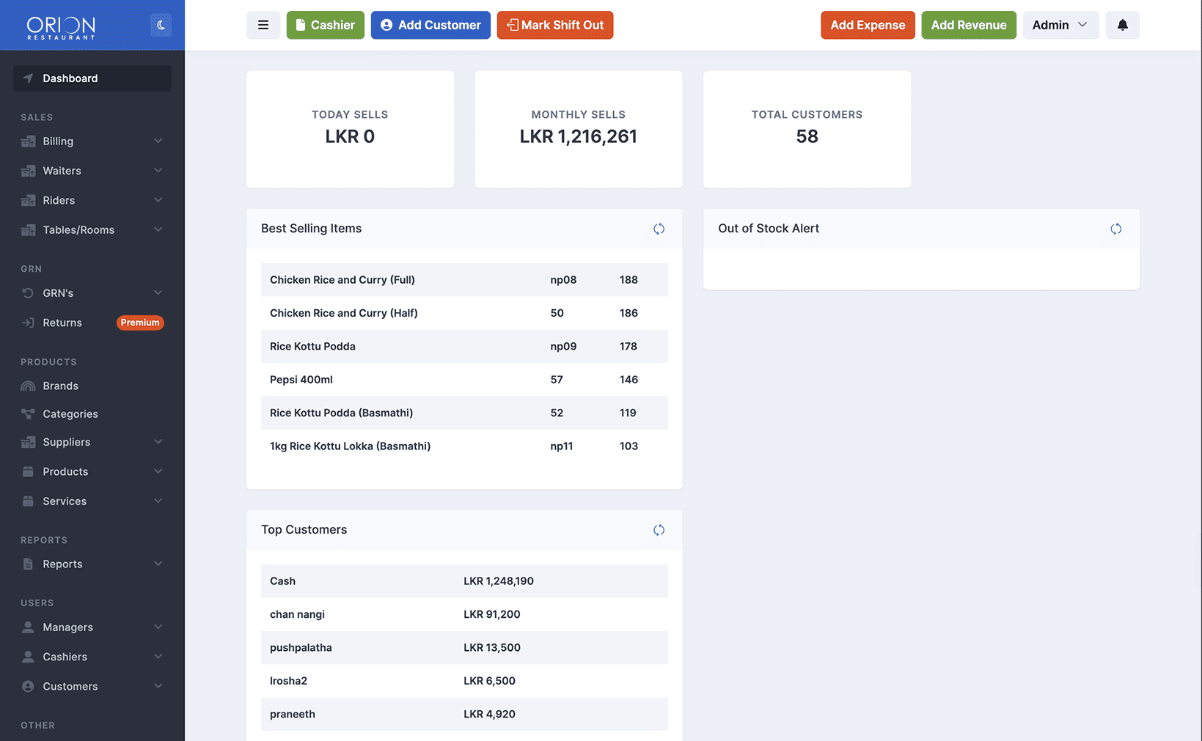This screenshot has height=741, width=1202.
Task: Click the Tables/Rooms sidebar icon
Action: click(28, 230)
